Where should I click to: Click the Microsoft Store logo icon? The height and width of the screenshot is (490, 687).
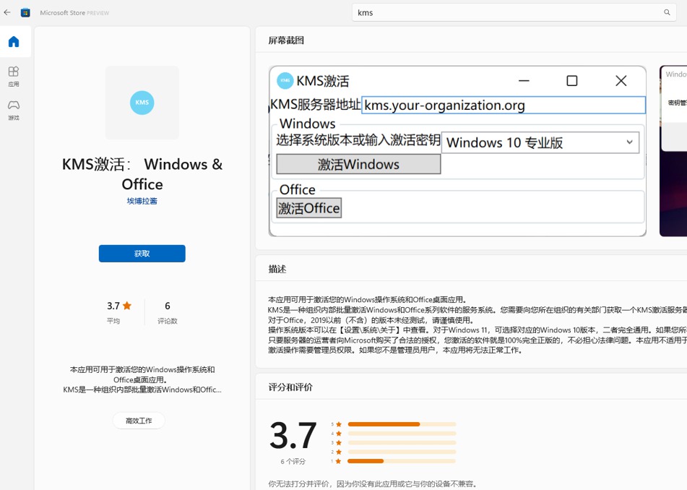tap(25, 13)
